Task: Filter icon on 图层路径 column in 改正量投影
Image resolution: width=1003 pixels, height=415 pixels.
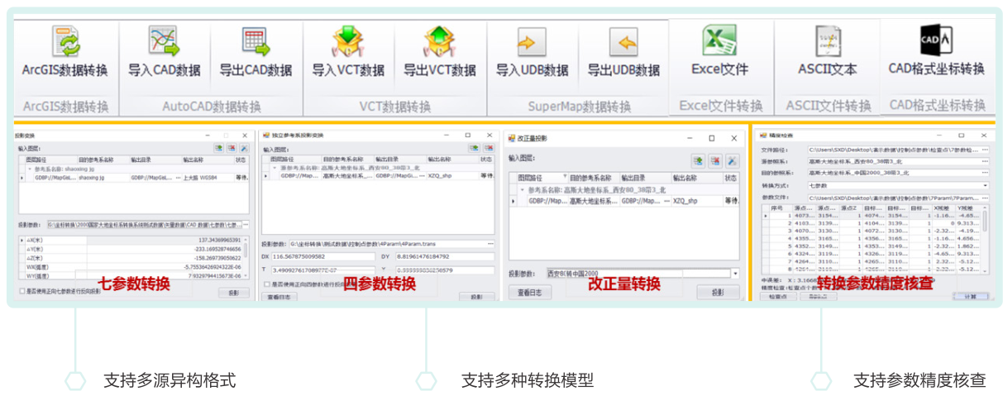Action: [x=565, y=176]
